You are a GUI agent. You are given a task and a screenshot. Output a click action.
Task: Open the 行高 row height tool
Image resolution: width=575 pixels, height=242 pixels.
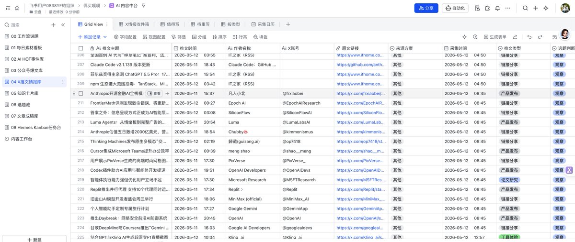[240, 37]
